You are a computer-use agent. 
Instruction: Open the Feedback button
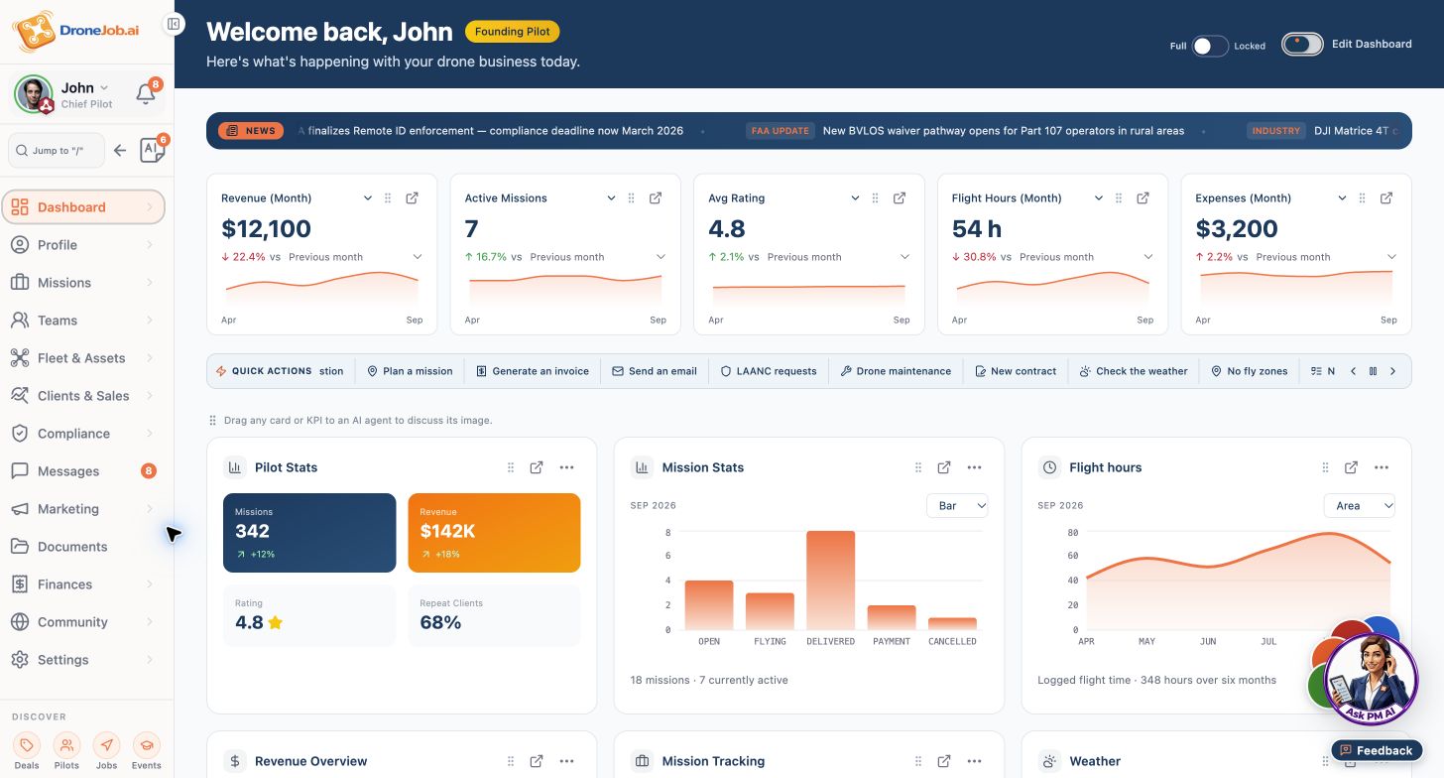[1377, 750]
